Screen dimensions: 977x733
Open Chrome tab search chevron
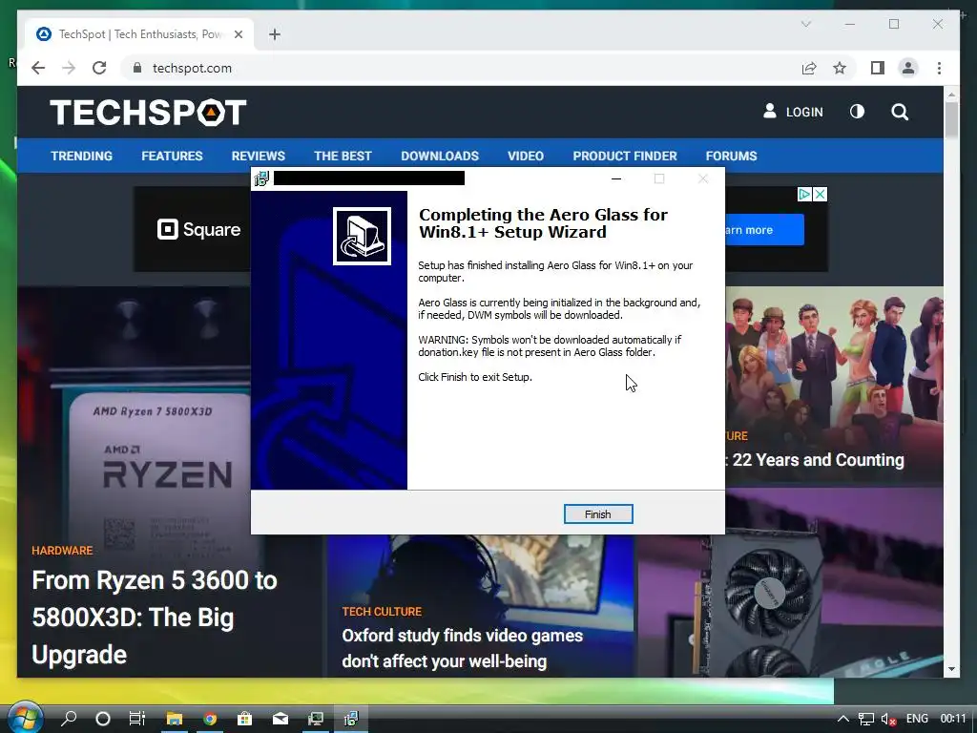[805, 24]
